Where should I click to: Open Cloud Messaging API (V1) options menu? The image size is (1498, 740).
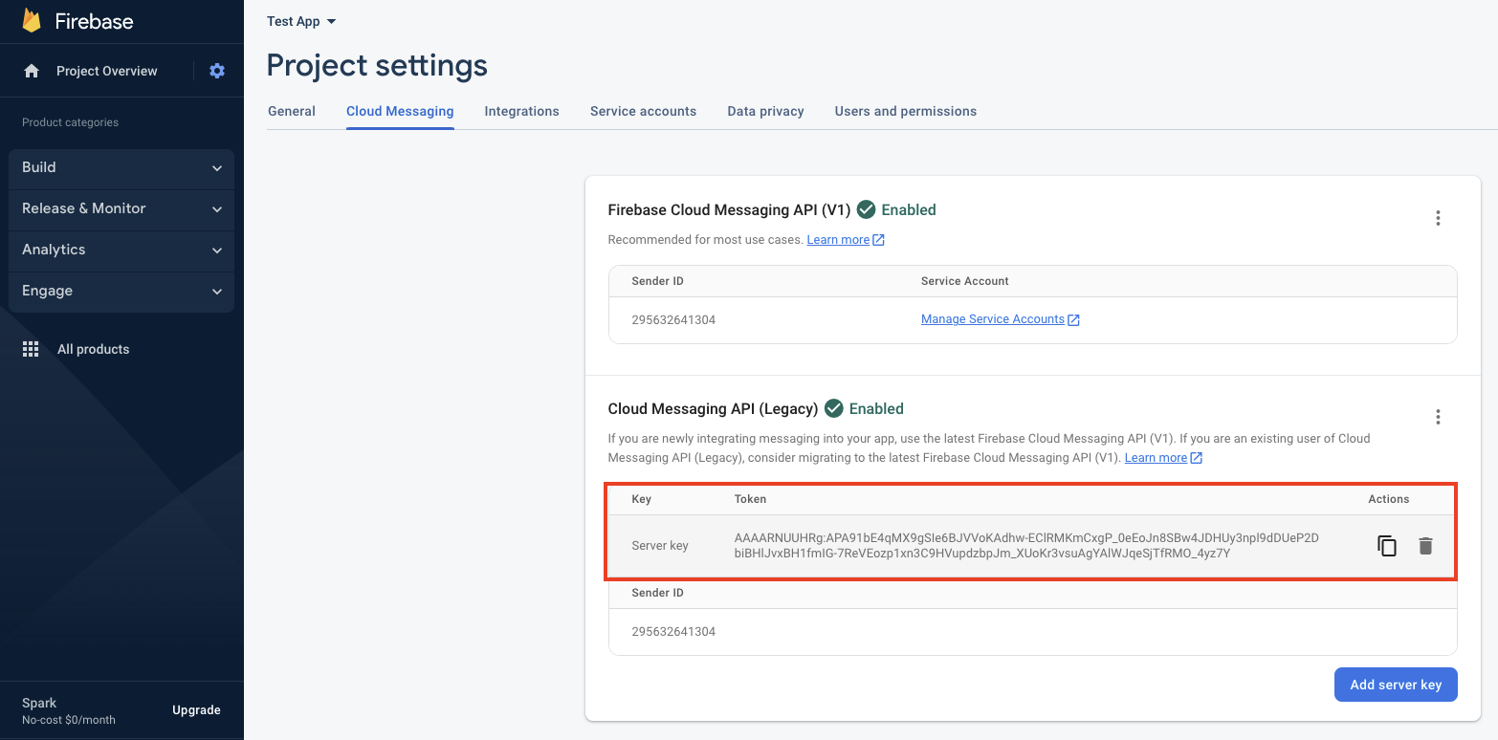point(1438,218)
